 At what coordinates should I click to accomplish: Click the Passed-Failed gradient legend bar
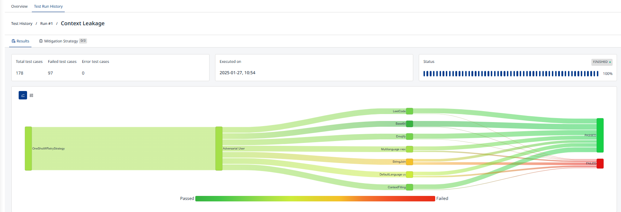coord(315,198)
